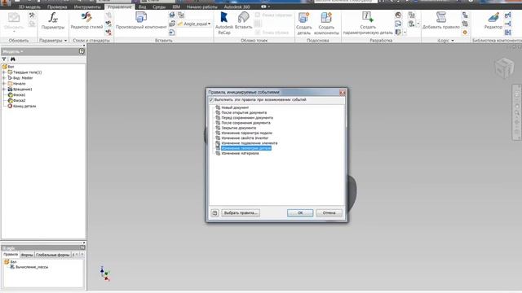Image resolution: width=522 pixels, height=293 pixels.
Task: Select the Формы tab in iLogic panel
Action: (27, 255)
